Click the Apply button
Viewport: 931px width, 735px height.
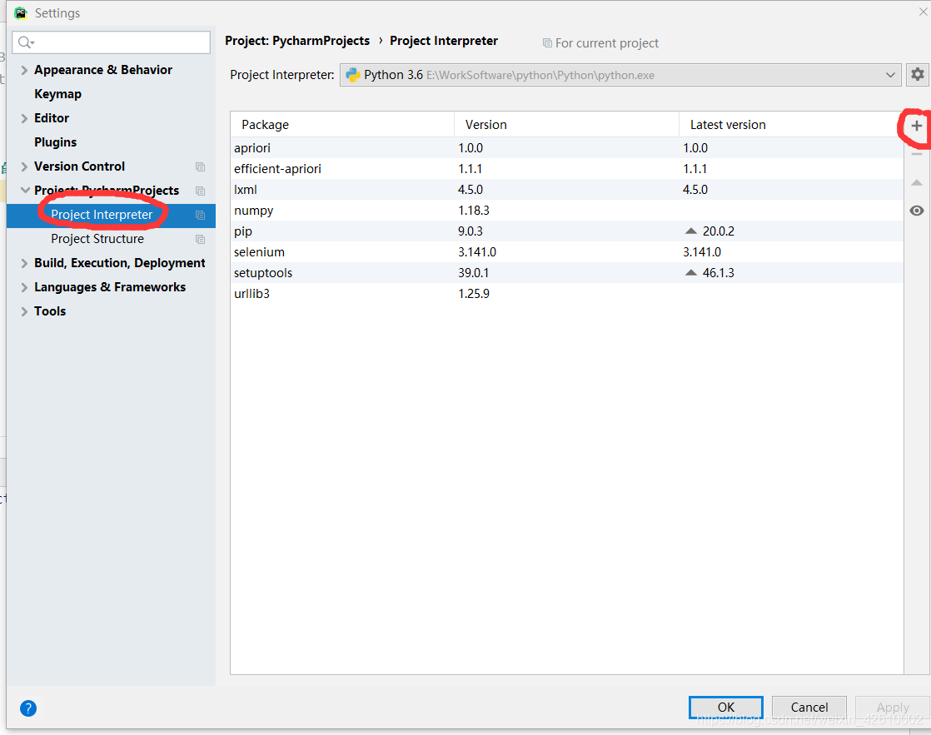pos(893,707)
